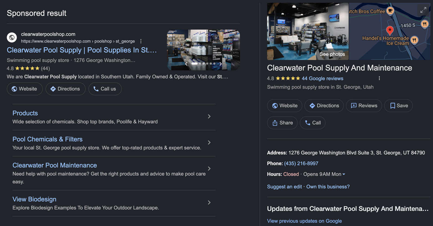Viewport: 433px width, 226px height.
Task: Click the red location pin on map
Action: tap(390, 31)
